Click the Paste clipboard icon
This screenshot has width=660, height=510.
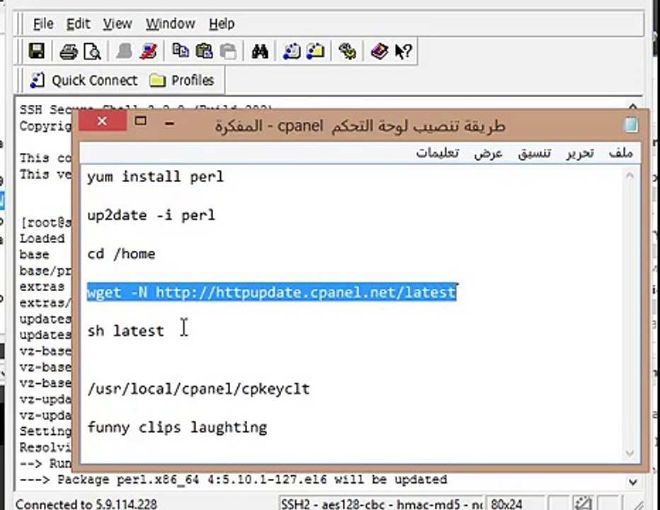click(204, 51)
